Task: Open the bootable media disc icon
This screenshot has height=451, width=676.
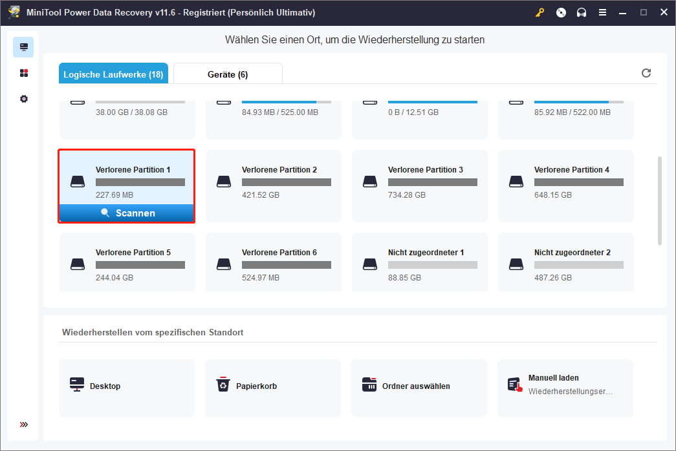Action: (x=561, y=12)
